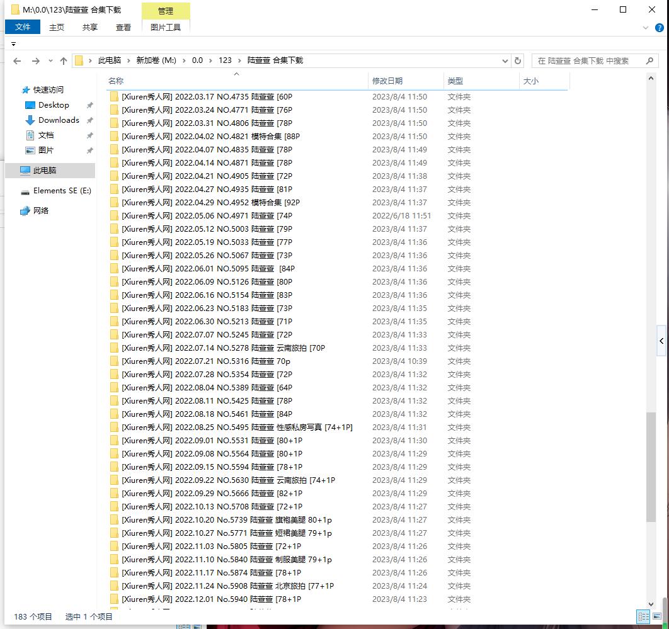The width and height of the screenshot is (669, 629).
Task: Click 0.0 breadcrumb segment
Action: click(x=197, y=60)
